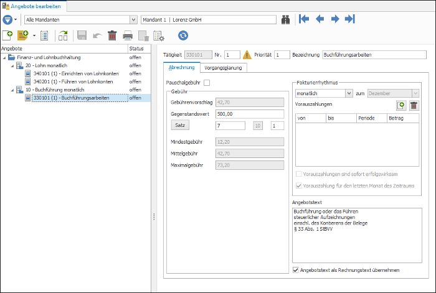Collapse the 20 - Lohn monatlich node
Image resolution: width=436 pixels, height=293 pixels.
point(12,66)
